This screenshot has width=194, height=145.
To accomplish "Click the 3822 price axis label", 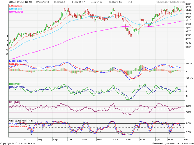I will (189, 7).
